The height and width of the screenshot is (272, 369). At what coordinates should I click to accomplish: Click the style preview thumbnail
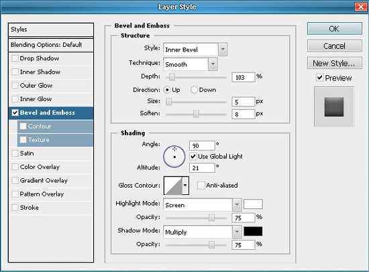coord(334,107)
